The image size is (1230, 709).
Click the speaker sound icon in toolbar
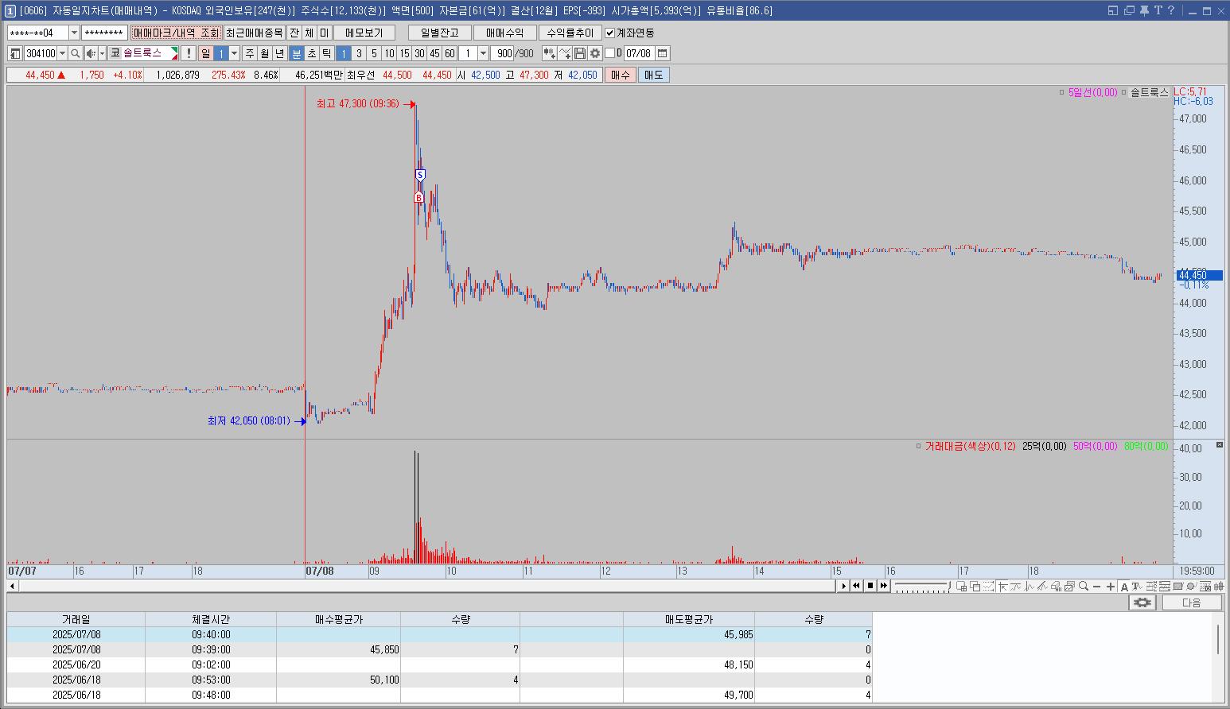pyautogui.click(x=91, y=53)
